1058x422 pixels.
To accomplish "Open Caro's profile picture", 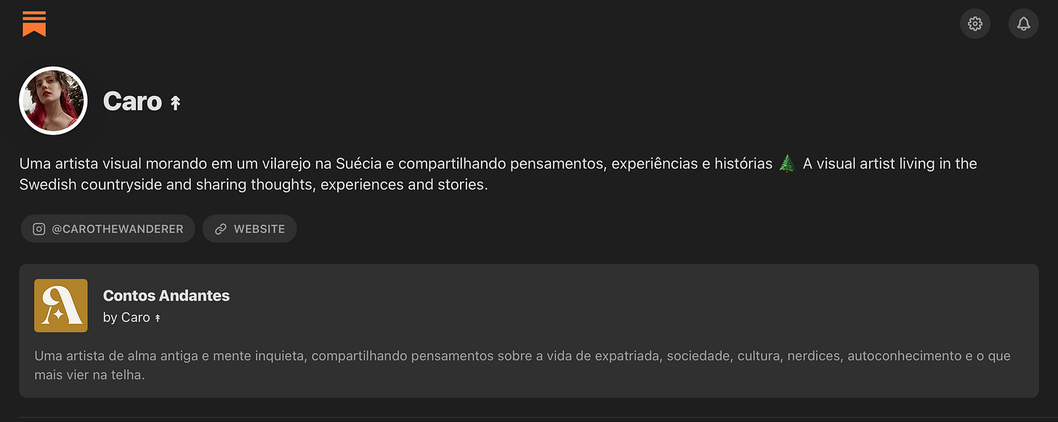I will point(53,100).
